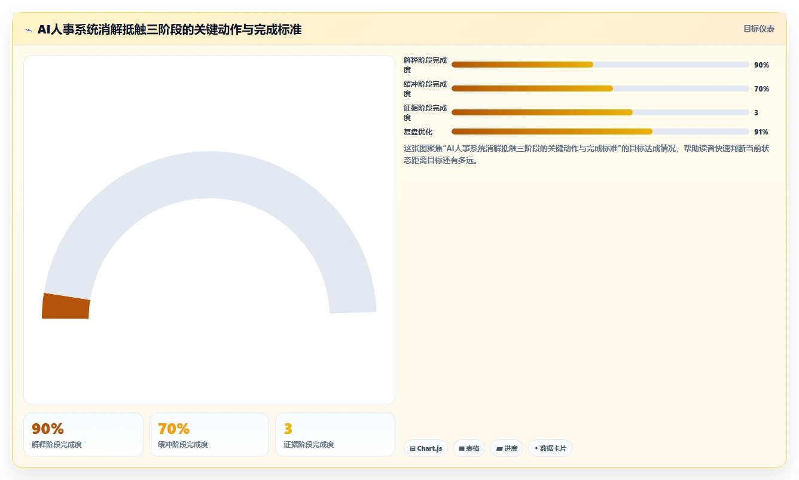Click the 90% value beside top progress bar

pyautogui.click(x=761, y=65)
